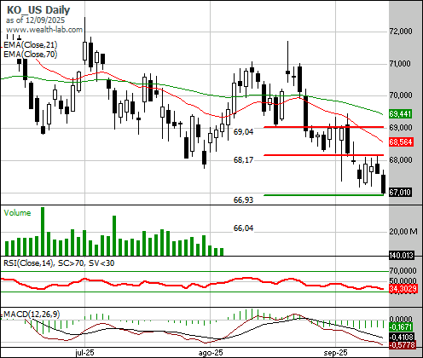Click the RSI(Close,14) indicator label
Screen dimensions: 423x358
tap(59, 263)
